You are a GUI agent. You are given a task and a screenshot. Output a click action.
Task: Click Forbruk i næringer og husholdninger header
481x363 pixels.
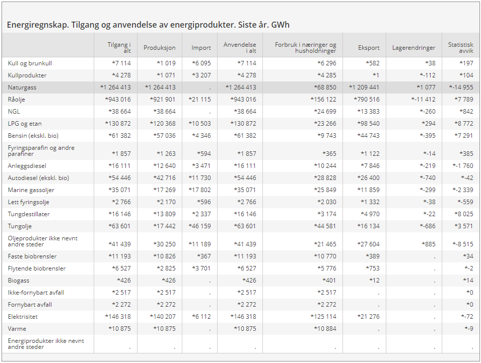[305, 48]
